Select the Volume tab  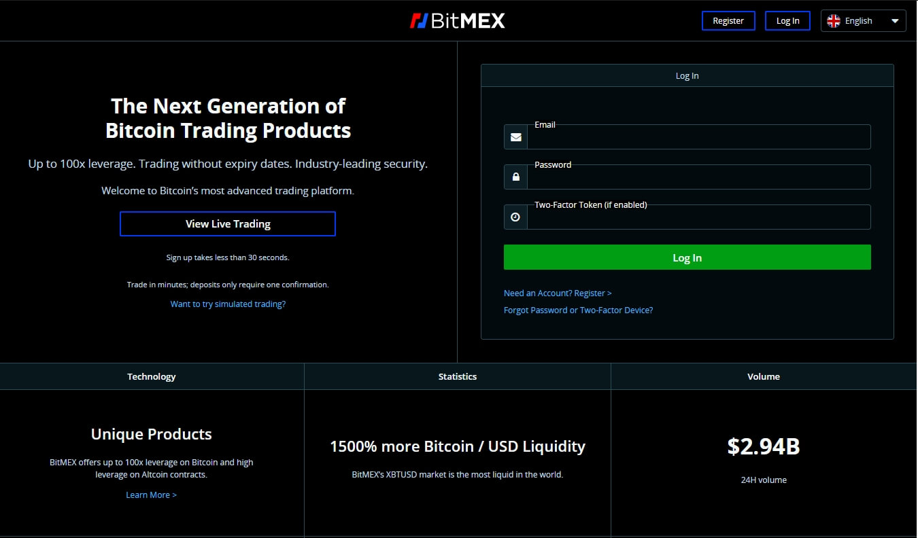pyautogui.click(x=764, y=376)
